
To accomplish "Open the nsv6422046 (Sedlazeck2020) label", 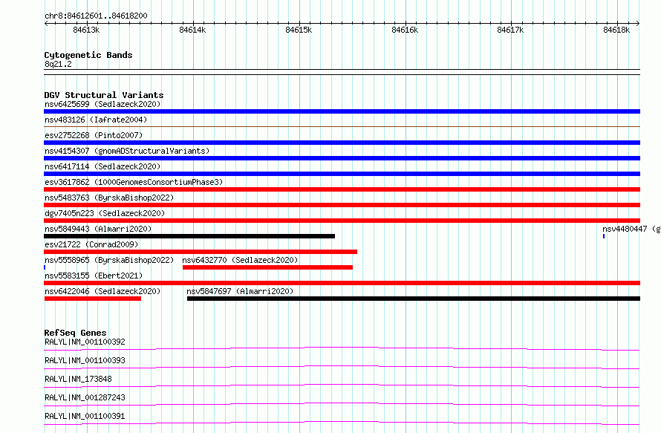I will tap(102, 291).
